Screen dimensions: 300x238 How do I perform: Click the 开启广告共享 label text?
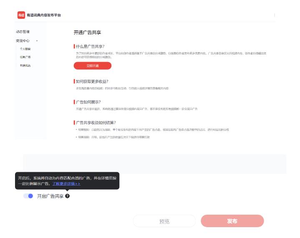pyautogui.click(x=50, y=196)
